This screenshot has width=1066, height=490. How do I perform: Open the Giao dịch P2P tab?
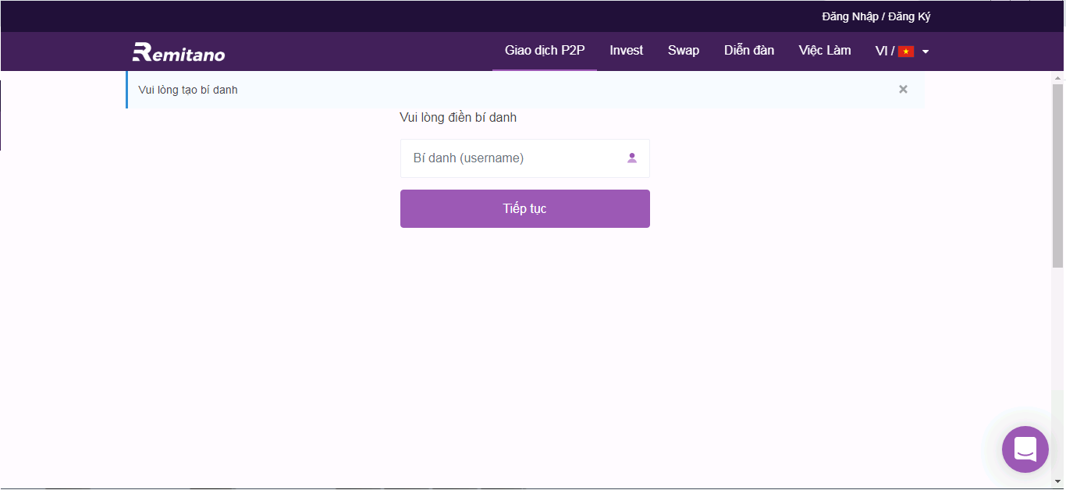545,50
